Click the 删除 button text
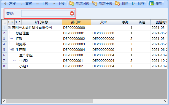Screen dimensions: 169x105 [x=125, y=4]
